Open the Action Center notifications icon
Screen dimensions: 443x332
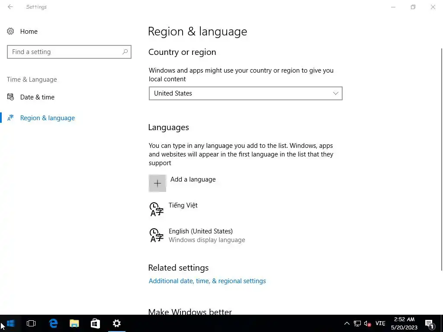(430, 323)
